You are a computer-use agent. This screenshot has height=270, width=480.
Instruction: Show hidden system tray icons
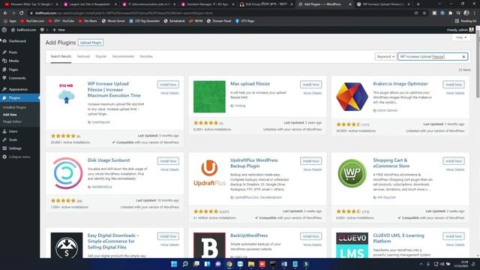coord(421,264)
